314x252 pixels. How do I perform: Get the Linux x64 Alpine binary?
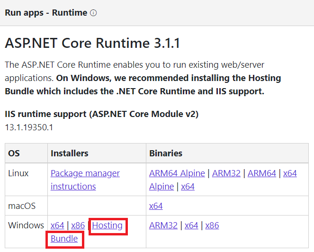tap(290, 173)
